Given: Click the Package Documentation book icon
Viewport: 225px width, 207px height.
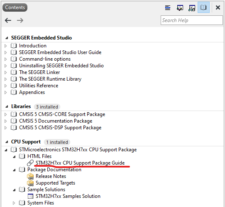Looking at the screenshot, I should point(22,170).
